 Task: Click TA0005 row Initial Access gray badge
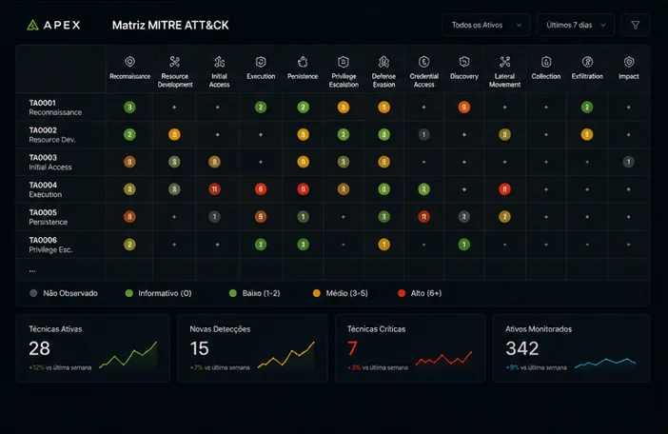[x=215, y=217]
